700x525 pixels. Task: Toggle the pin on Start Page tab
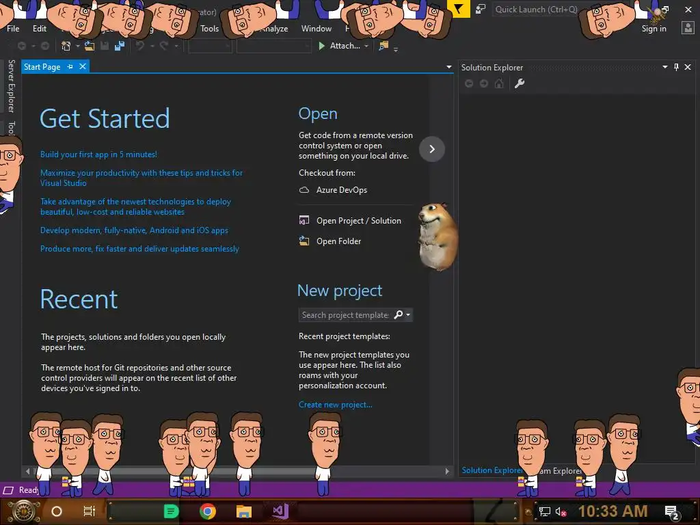coord(70,66)
